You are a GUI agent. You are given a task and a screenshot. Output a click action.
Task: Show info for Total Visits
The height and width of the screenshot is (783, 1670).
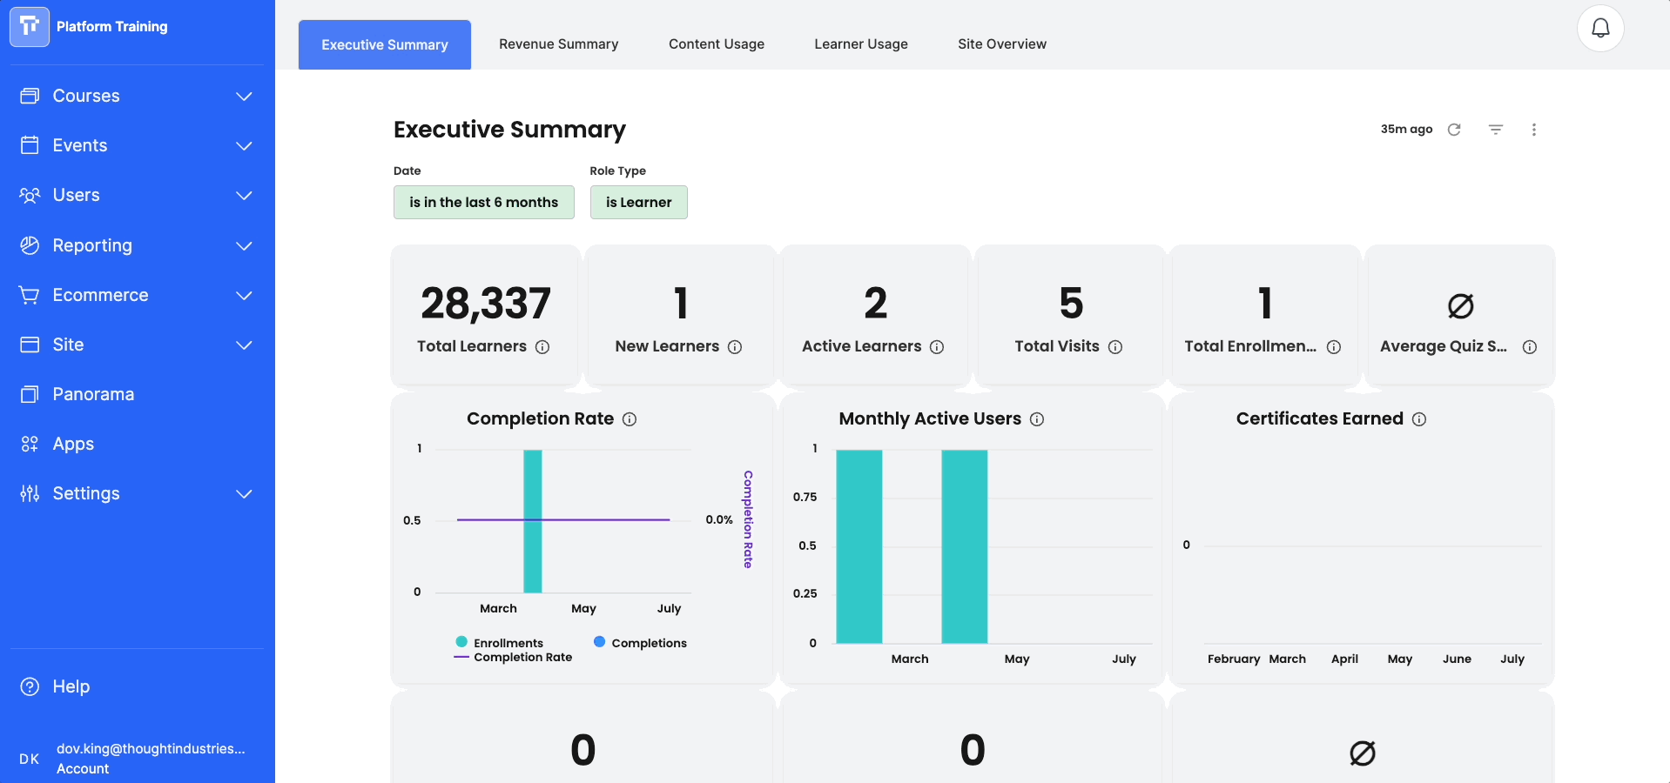[x=1115, y=347]
